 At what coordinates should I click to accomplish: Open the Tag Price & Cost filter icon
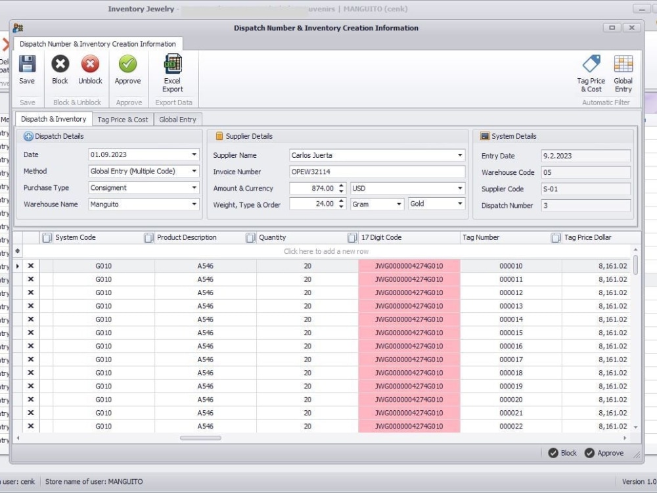pos(591,66)
